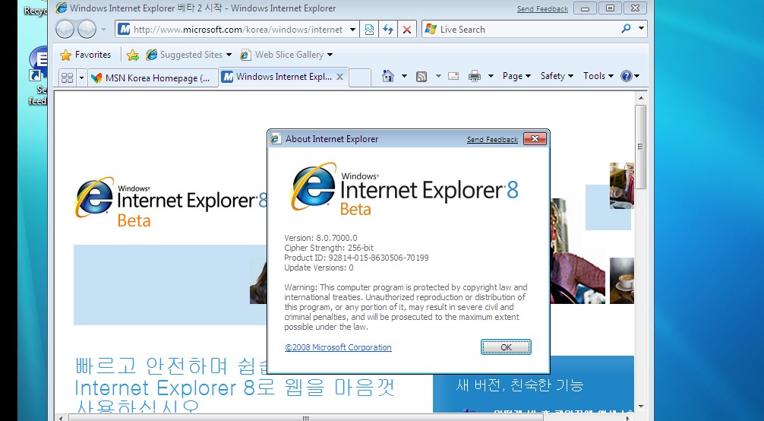Click the Product ID line in dialog
764x421 pixels.
click(356, 258)
